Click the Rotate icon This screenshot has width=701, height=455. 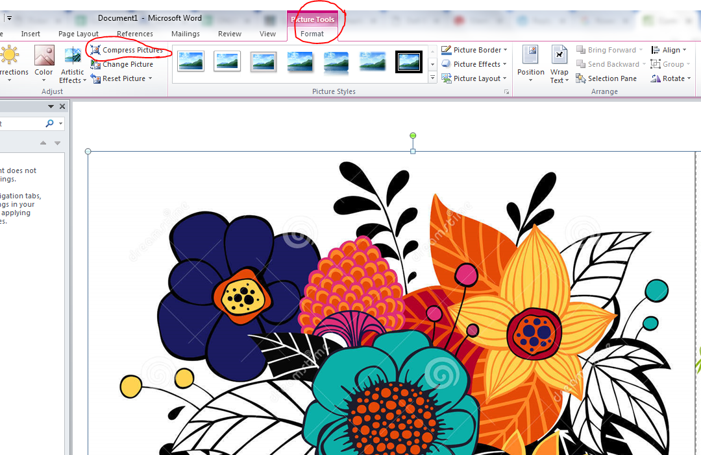coord(656,78)
